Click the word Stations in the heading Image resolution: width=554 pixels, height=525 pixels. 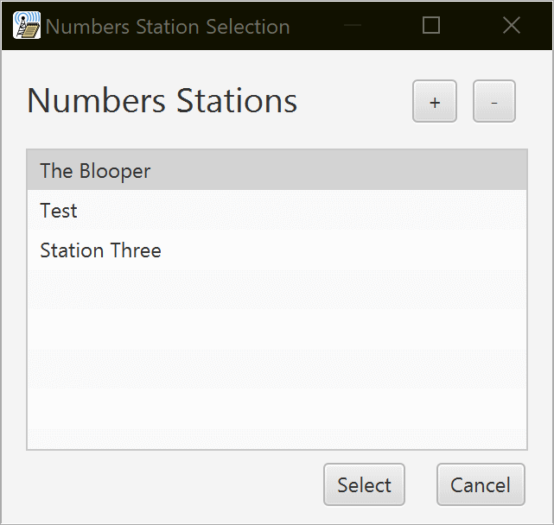coord(237,101)
